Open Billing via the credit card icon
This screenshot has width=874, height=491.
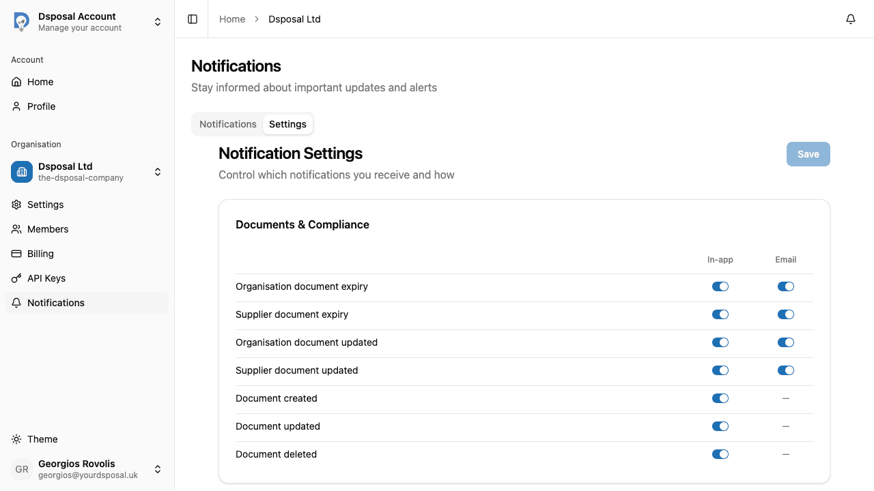pyautogui.click(x=16, y=254)
